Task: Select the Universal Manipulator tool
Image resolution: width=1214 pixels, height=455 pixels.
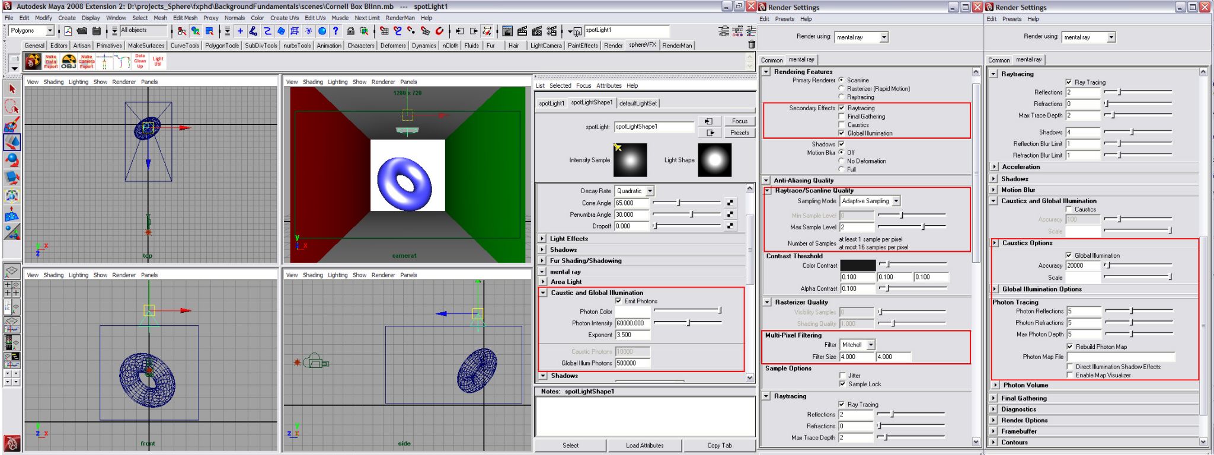Action: tap(12, 196)
